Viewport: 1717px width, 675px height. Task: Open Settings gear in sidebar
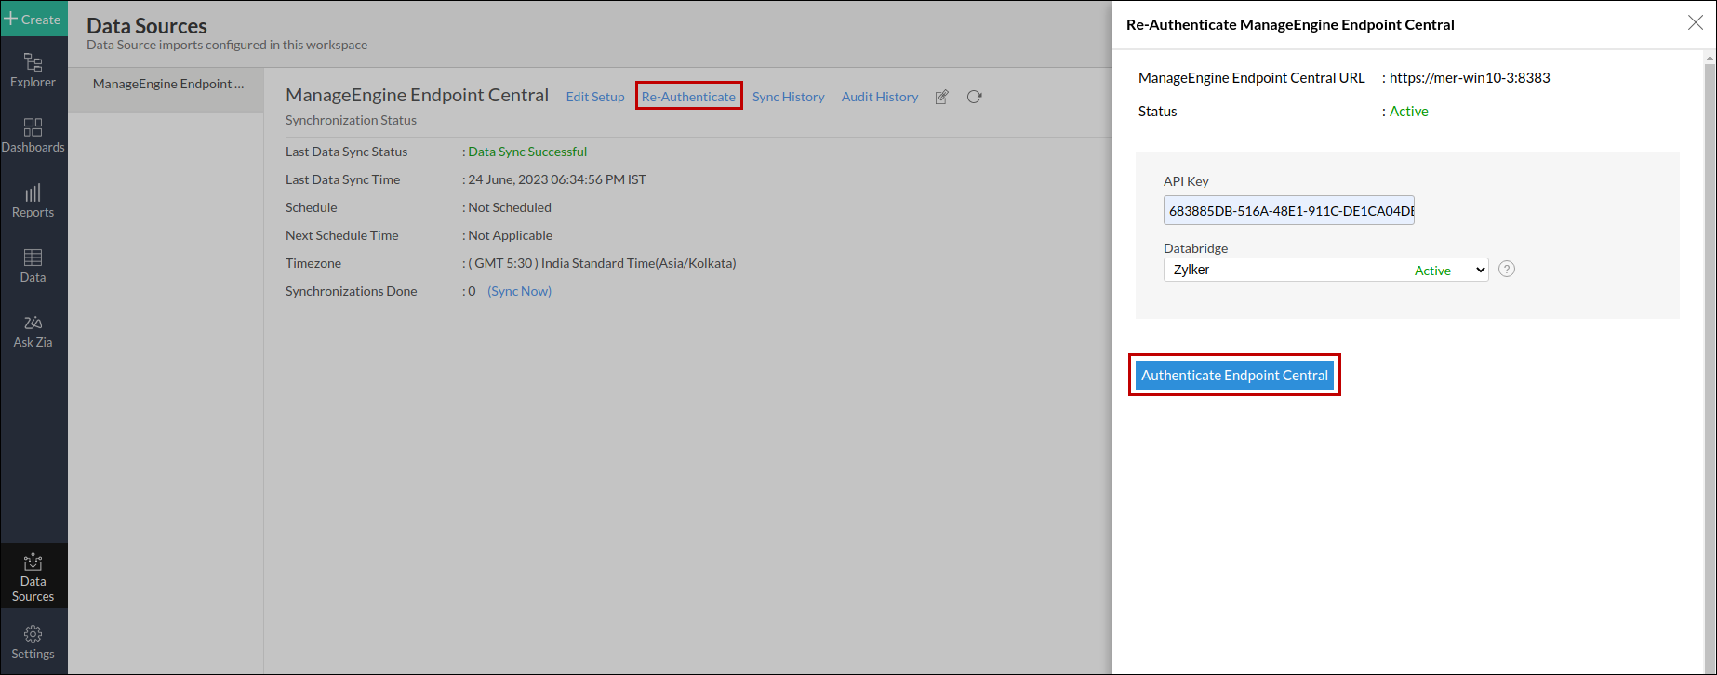click(33, 642)
